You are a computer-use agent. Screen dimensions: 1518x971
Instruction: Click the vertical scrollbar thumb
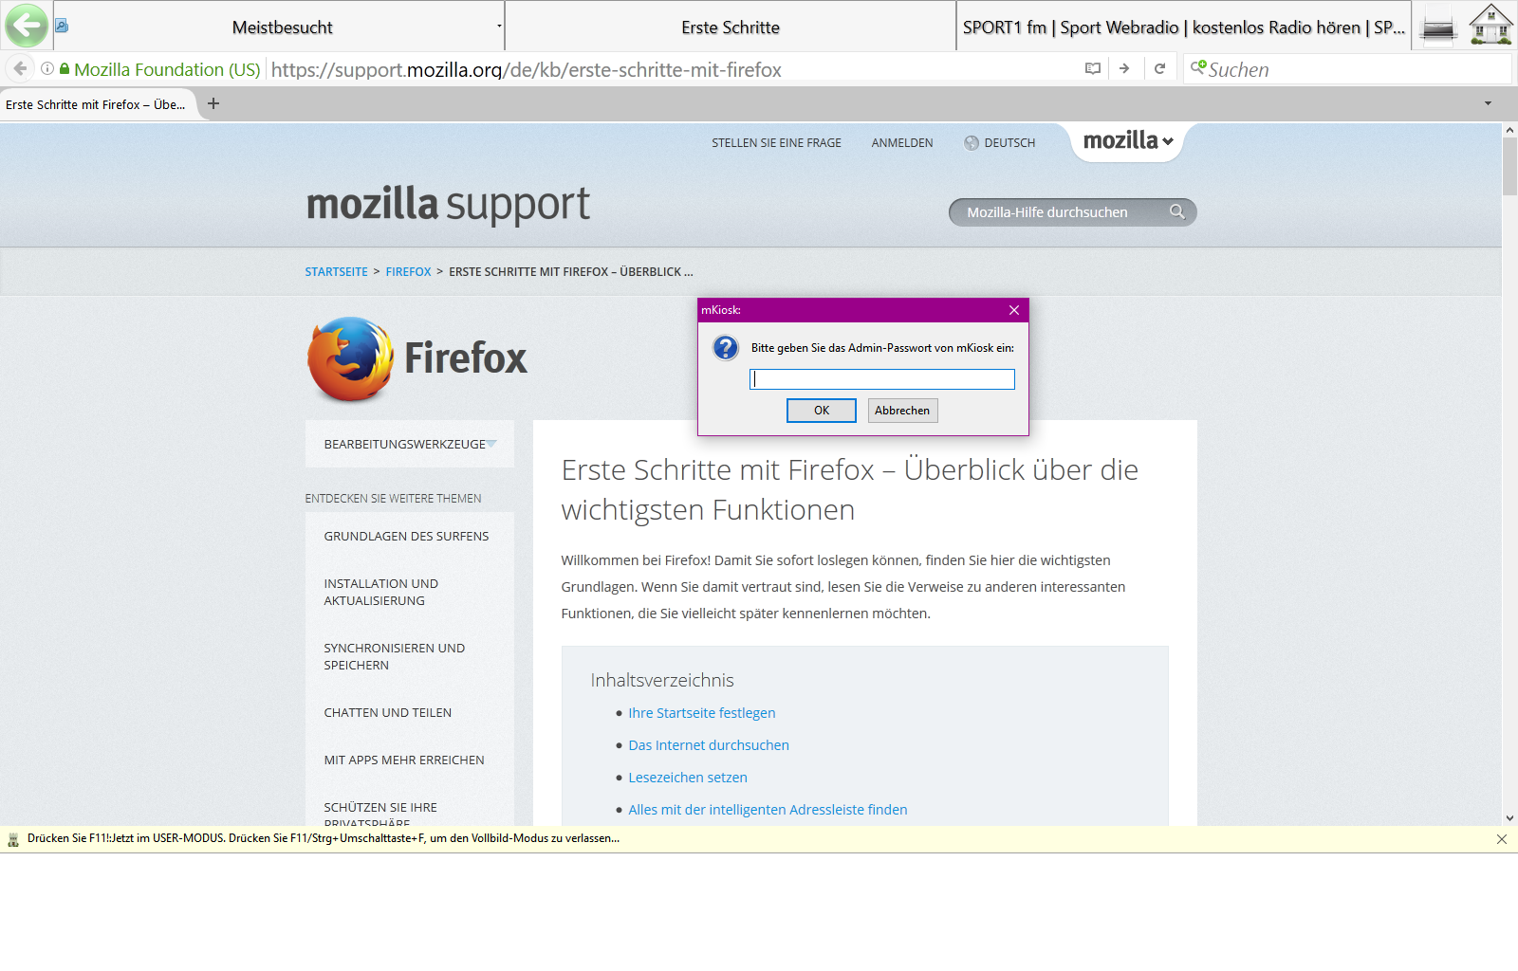pos(1509,166)
